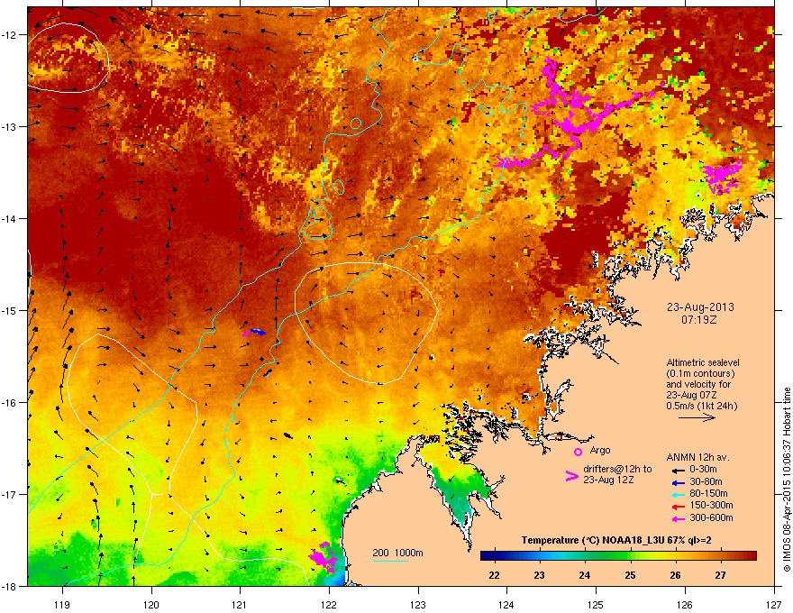
Task: Click the latitude axis label -18
Action: tap(9, 586)
